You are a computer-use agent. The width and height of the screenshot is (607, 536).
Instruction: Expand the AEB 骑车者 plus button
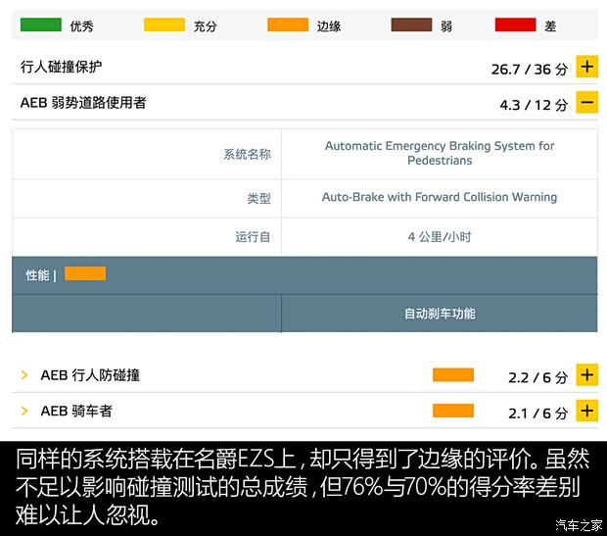pos(586,412)
